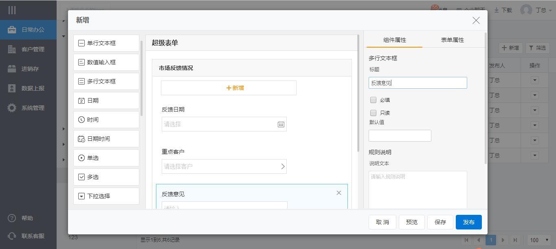Viewport: 556px width, 249px height.
Task: Close the 新增 dialog
Action: pyautogui.click(x=476, y=20)
